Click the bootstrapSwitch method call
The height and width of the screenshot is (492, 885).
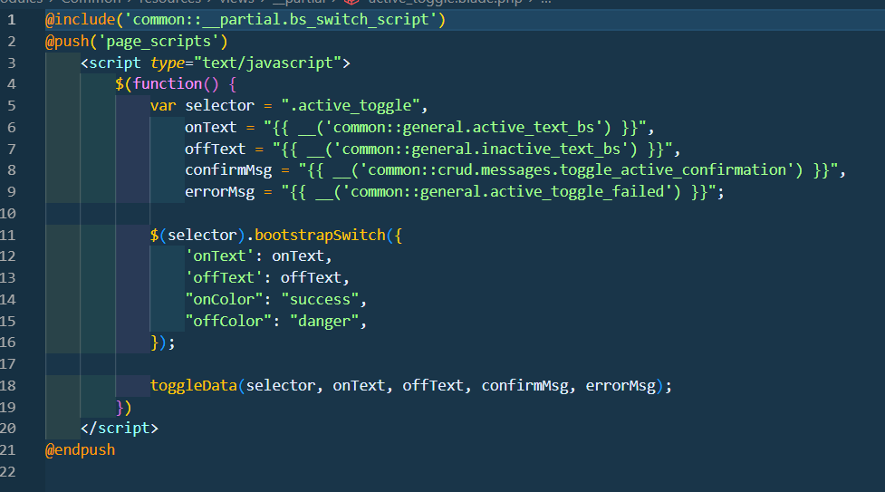[x=320, y=235]
